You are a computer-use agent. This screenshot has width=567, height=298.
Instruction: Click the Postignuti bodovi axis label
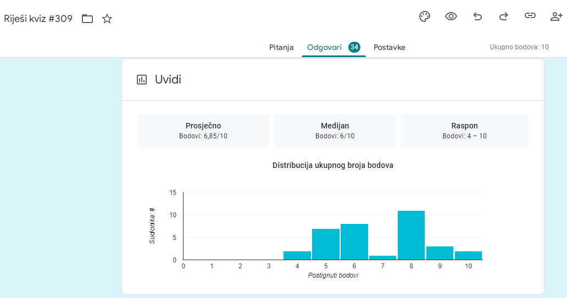coord(333,275)
